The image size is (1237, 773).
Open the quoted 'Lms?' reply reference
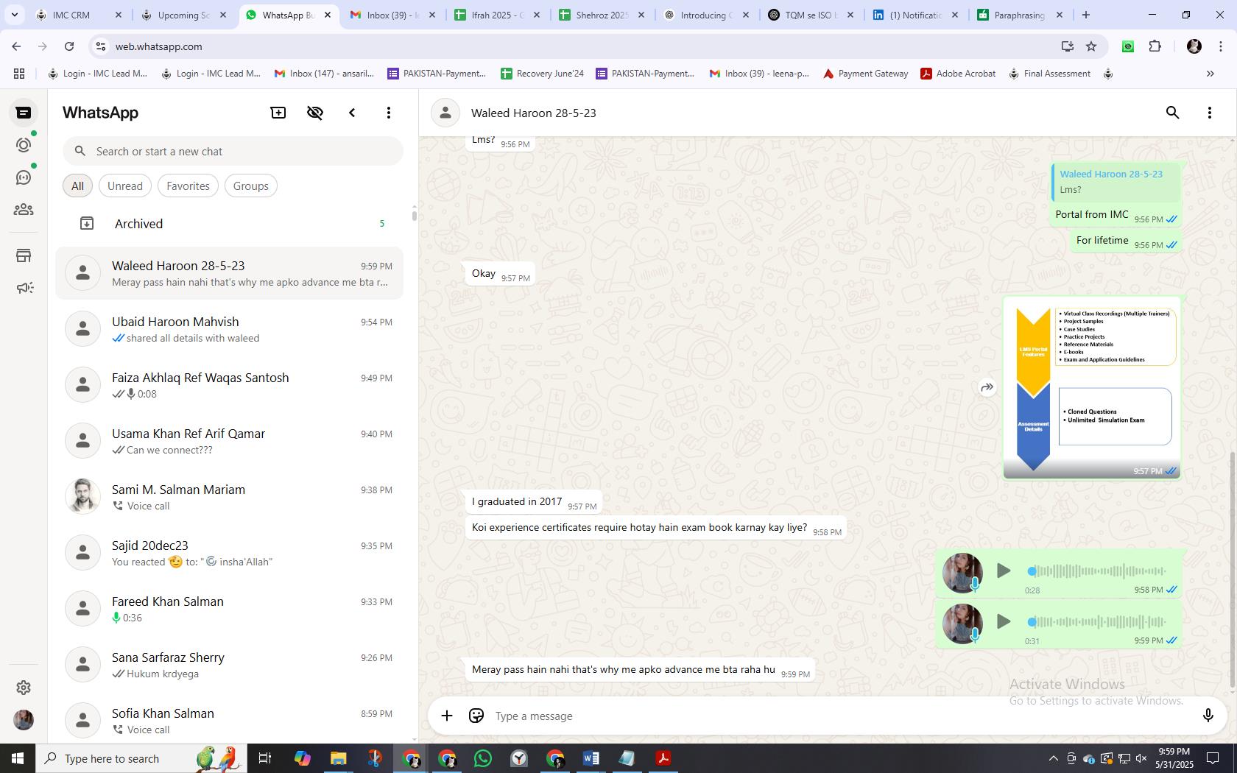point(1116,182)
